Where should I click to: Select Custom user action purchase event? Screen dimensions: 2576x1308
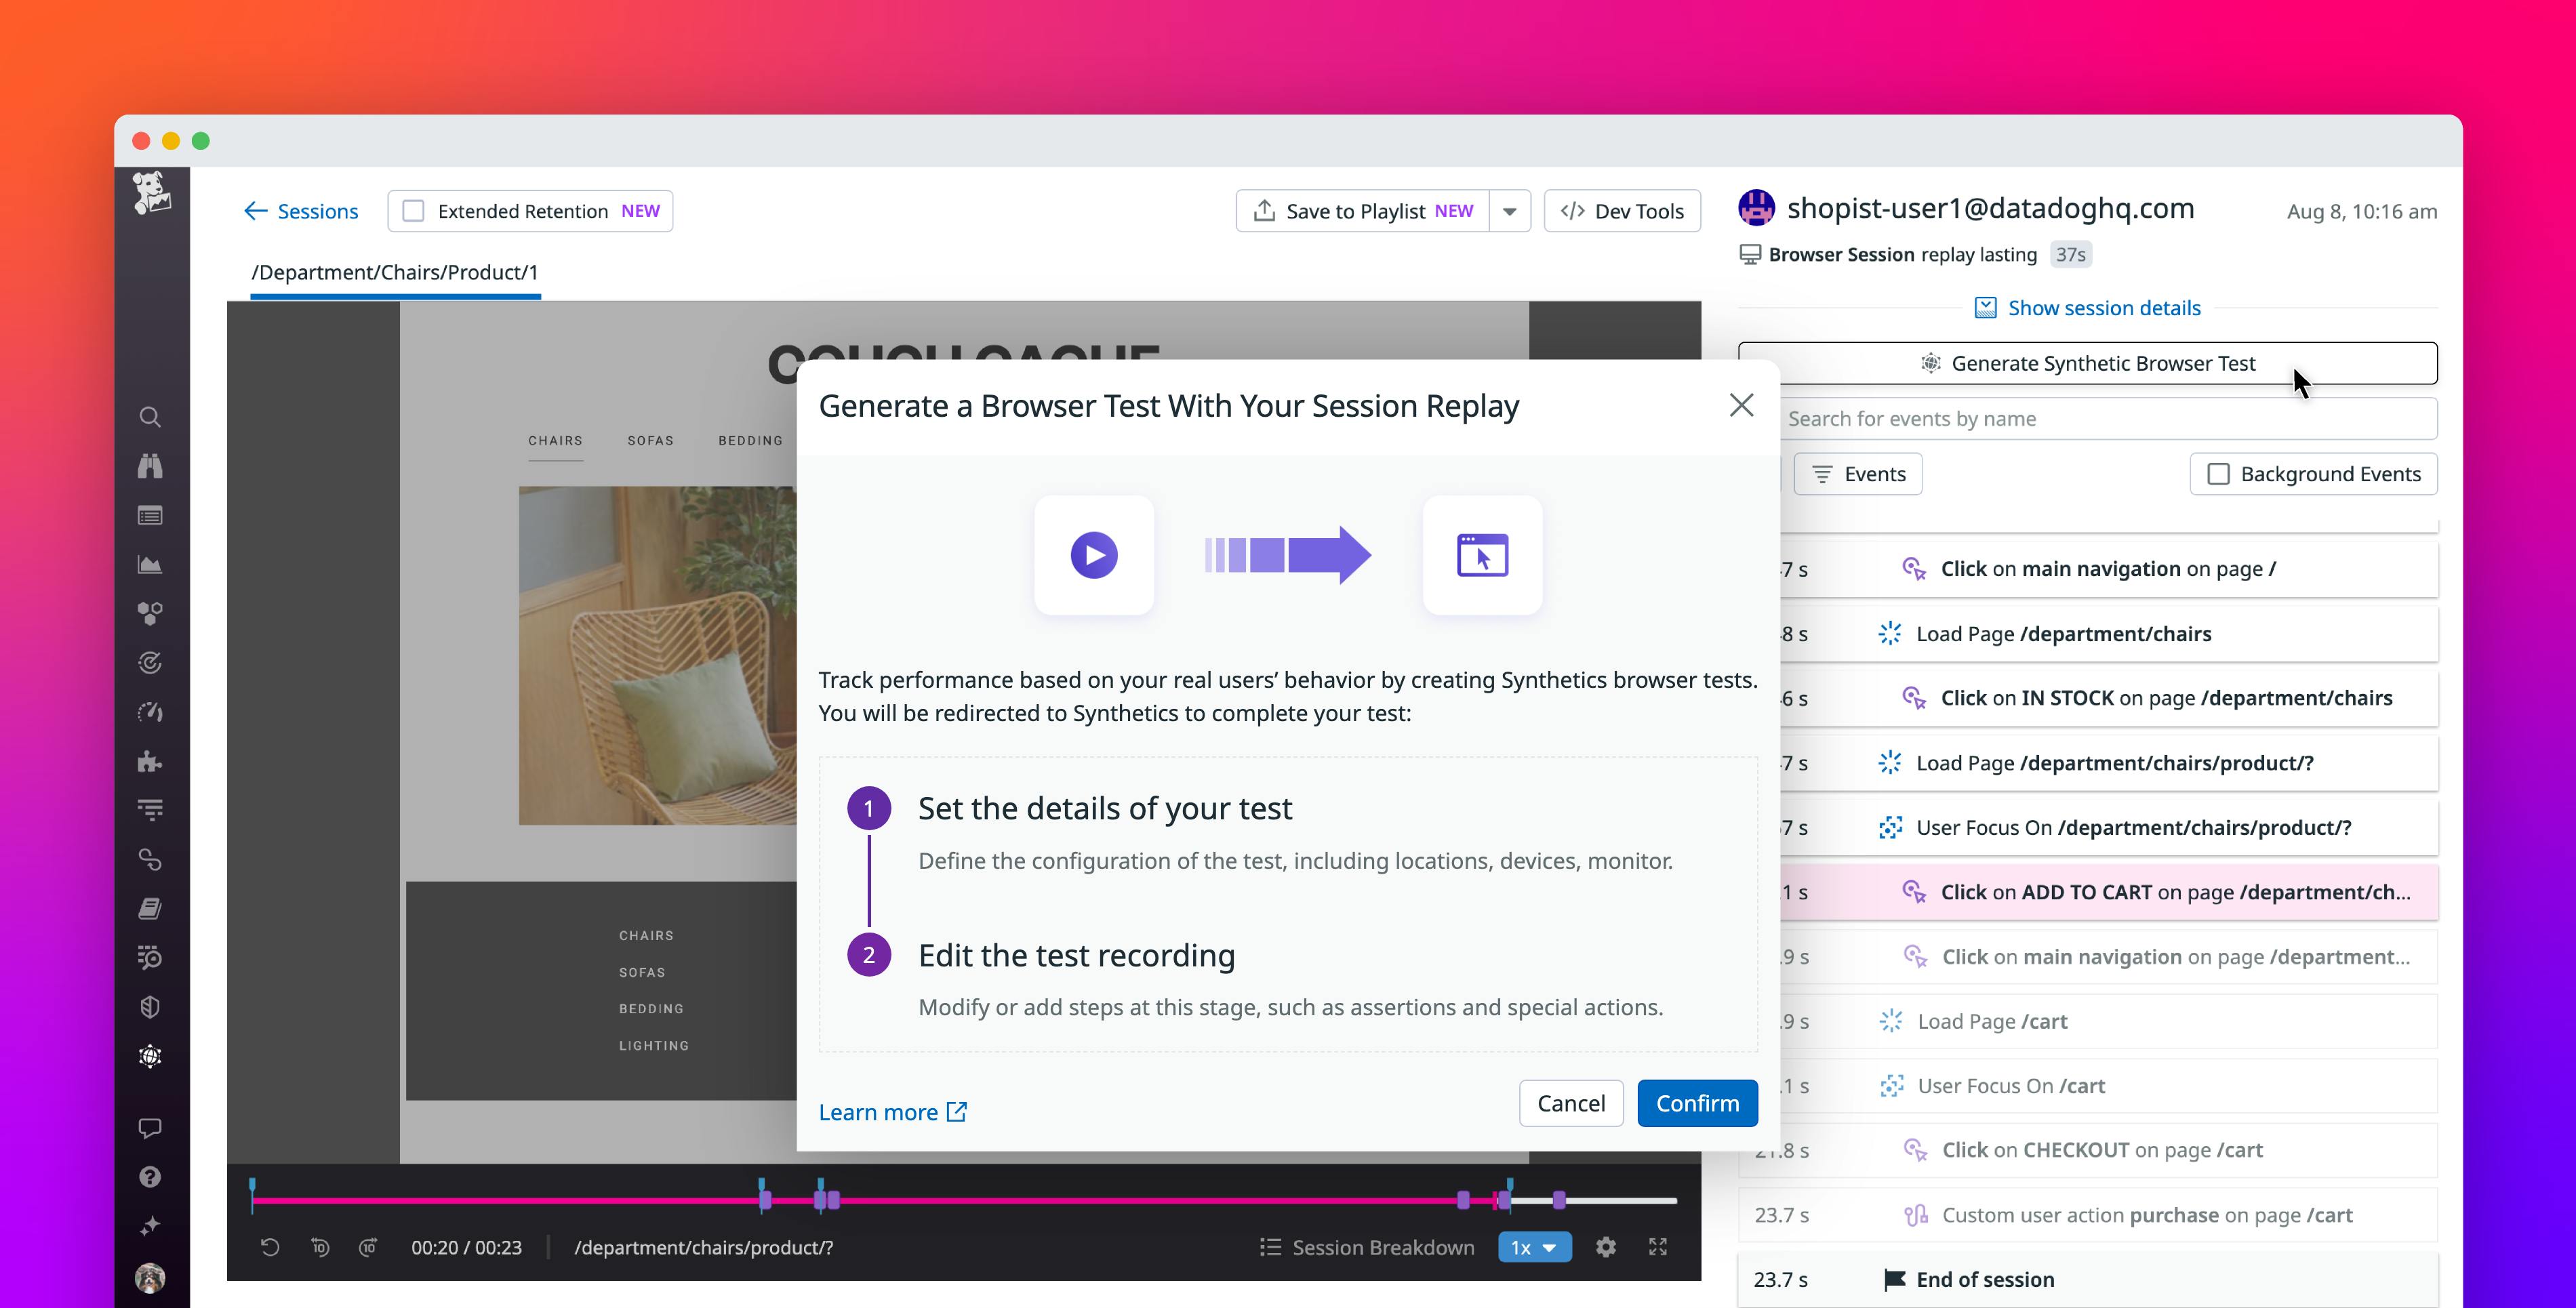coord(2088,1215)
